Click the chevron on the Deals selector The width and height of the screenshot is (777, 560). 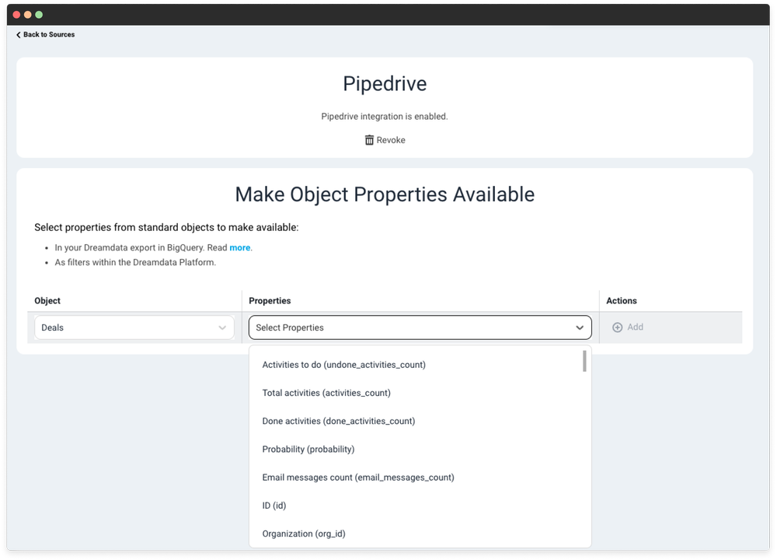point(222,327)
